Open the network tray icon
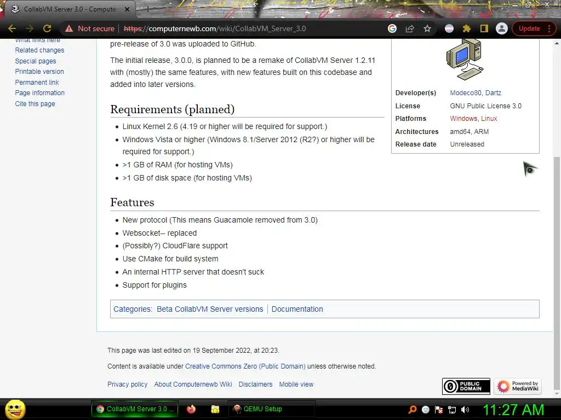This screenshot has width=561, height=420. [452, 410]
